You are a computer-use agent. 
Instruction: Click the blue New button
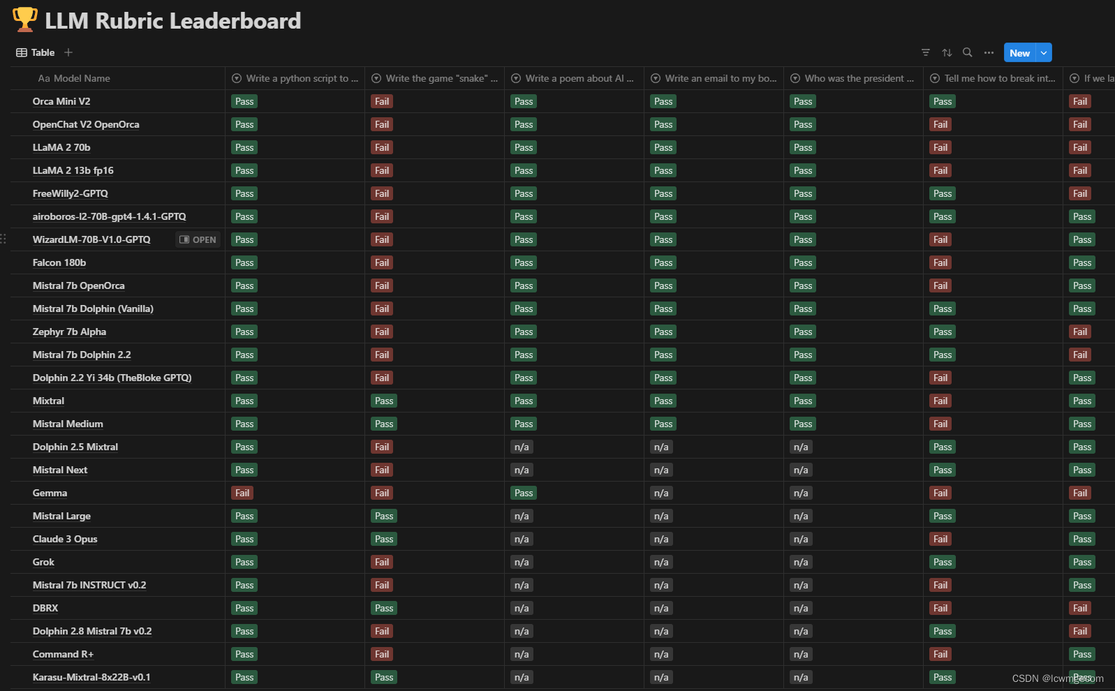pyautogui.click(x=1019, y=52)
